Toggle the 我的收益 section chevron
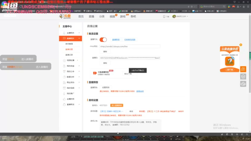Screen dimensions: 251x141 pos(79,66)
